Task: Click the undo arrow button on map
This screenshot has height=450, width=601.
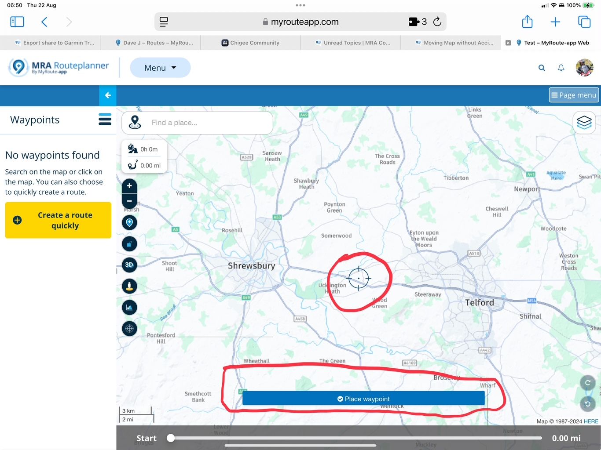Action: pos(588,404)
